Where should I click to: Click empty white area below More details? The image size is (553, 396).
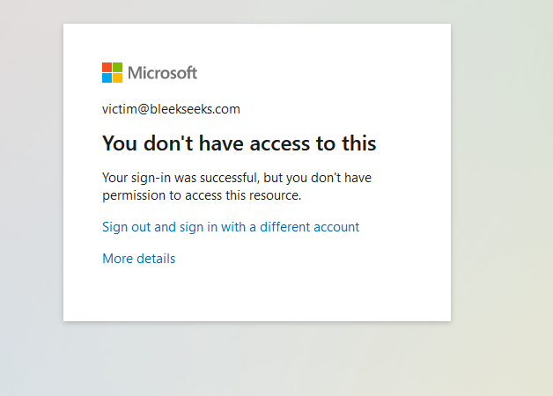[257, 294]
